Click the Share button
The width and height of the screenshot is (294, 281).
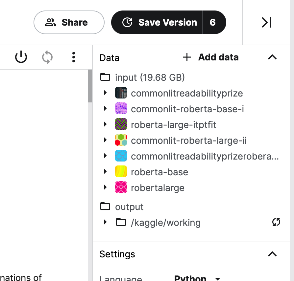[x=69, y=22]
